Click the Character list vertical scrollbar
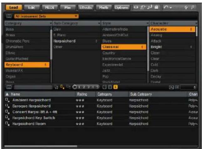The height and width of the screenshot is (149, 202). [x=197, y=31]
